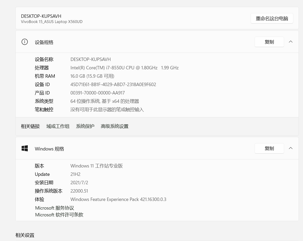Click the 产品 ID label
303x241 pixels.
click(42, 93)
